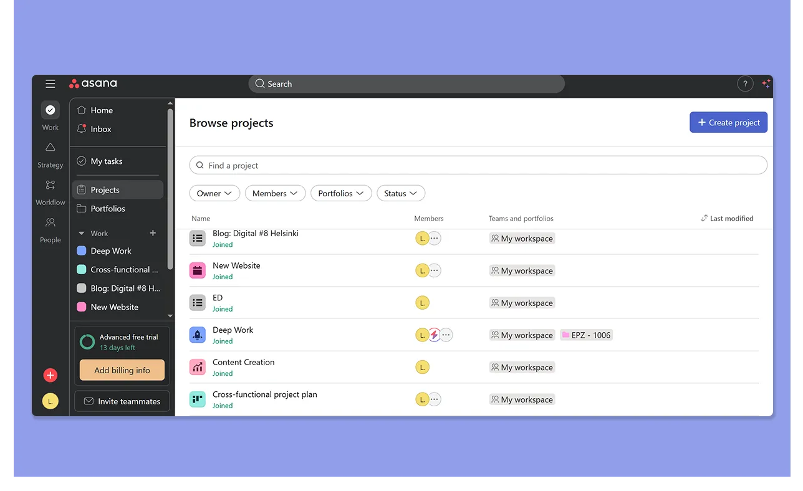Click the New Website calendar project icon
This screenshot has width=803, height=491.
coord(197,270)
